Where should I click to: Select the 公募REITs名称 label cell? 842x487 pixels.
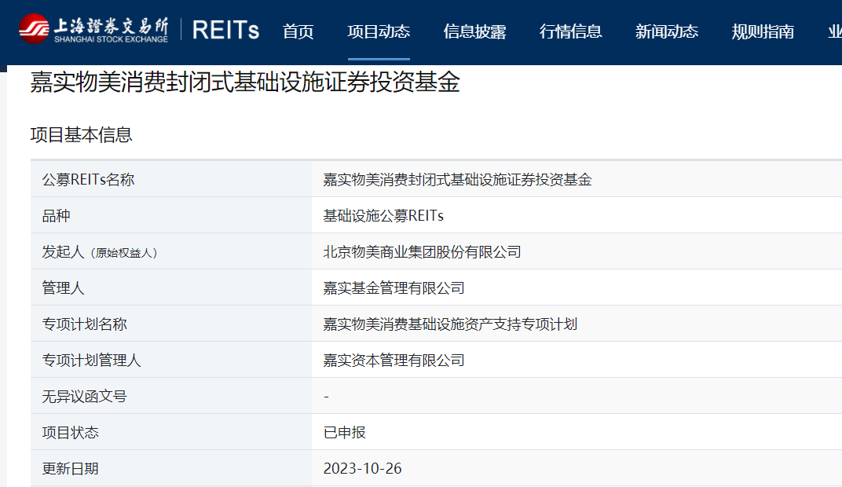coord(170,179)
